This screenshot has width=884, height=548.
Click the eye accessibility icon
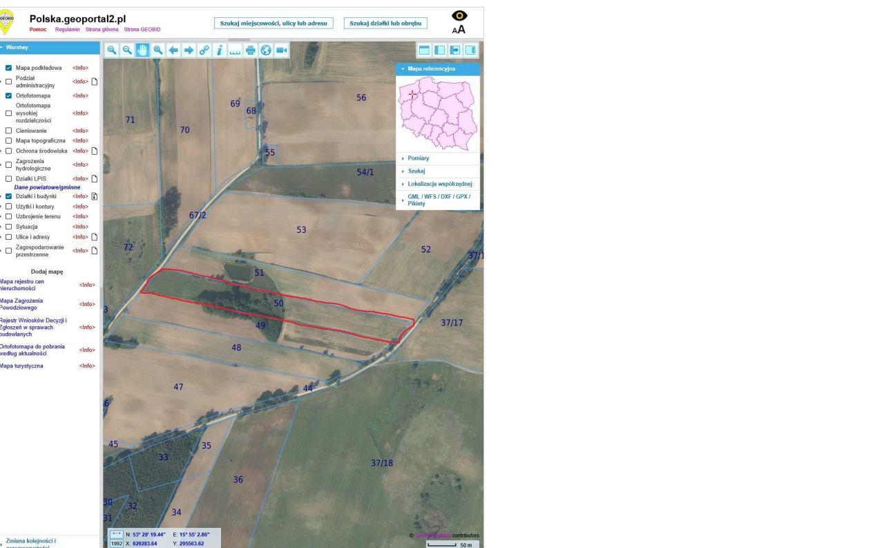(459, 15)
